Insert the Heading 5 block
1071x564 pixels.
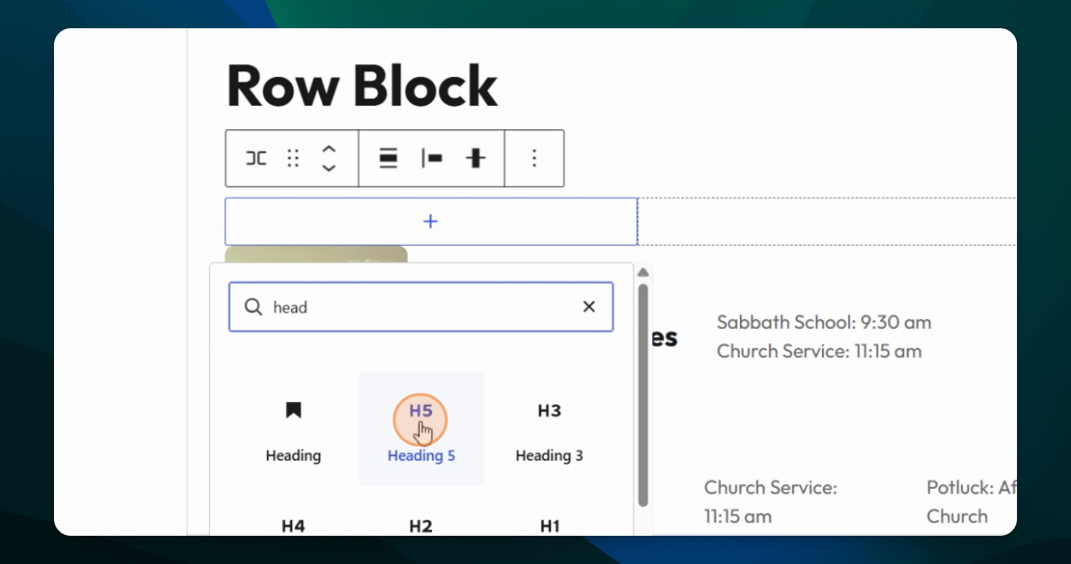[421, 428]
